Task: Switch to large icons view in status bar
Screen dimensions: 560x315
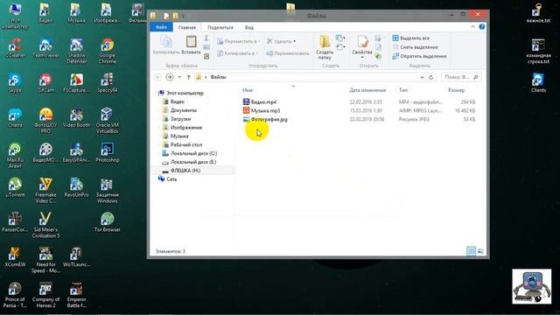Action: coord(480,251)
